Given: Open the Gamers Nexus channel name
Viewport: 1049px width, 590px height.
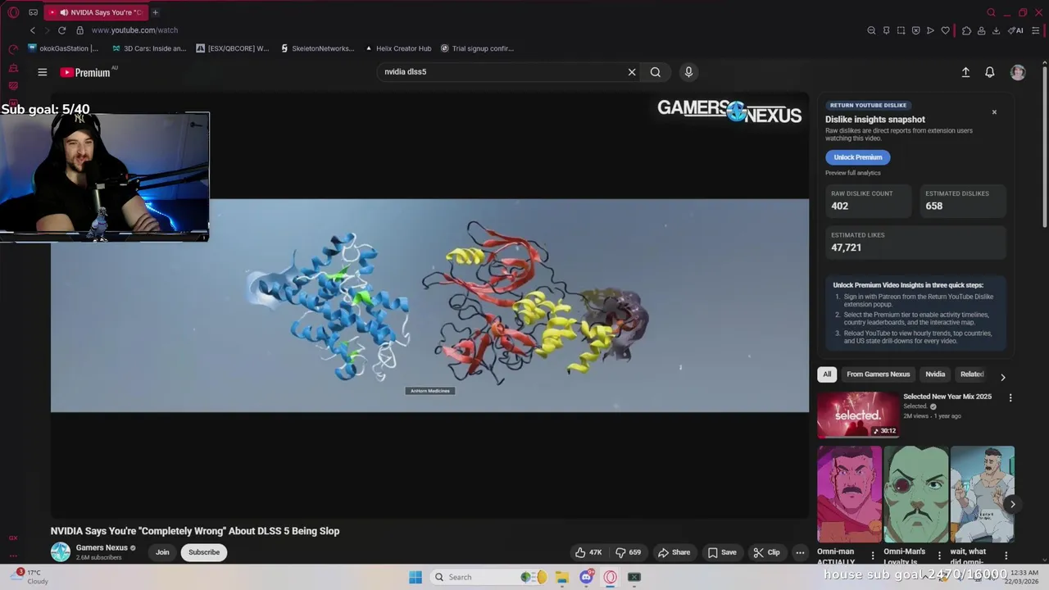Looking at the screenshot, I should (102, 547).
